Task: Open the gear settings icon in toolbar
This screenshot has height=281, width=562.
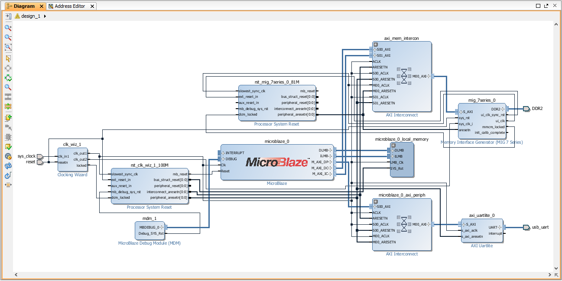Action: [8, 156]
